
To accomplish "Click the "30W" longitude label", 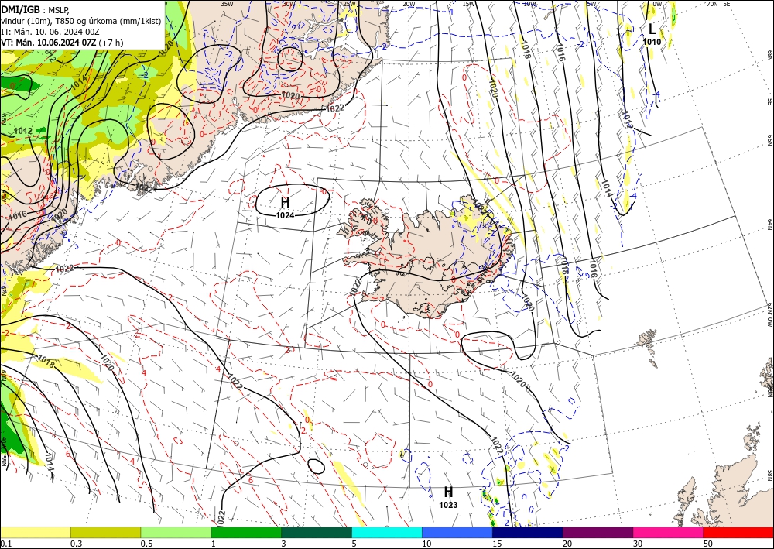I will point(288,4).
